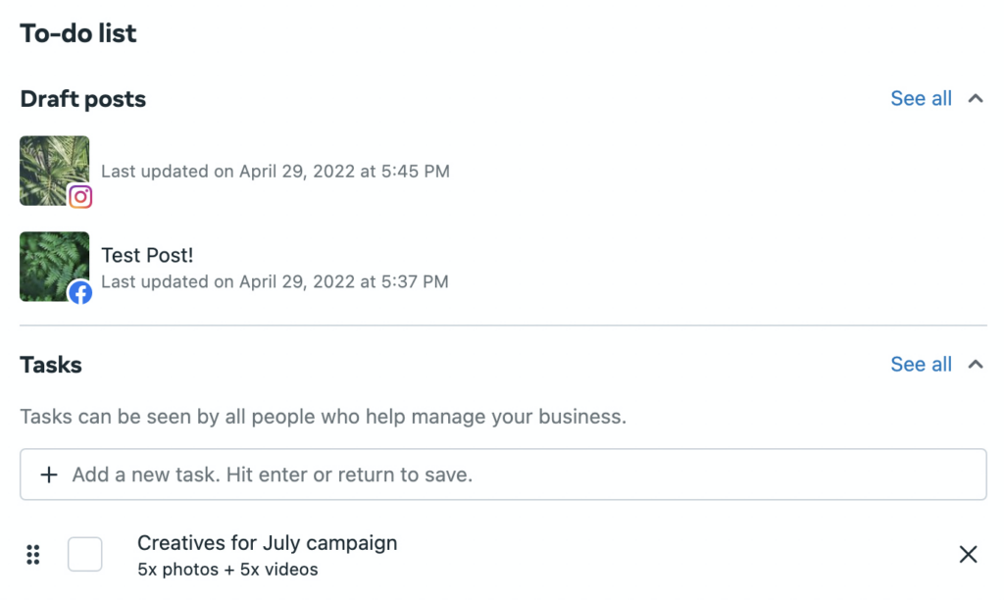Click the chevron next to Draft posts See all
Screen dimensions: 1004x600
tap(975, 98)
